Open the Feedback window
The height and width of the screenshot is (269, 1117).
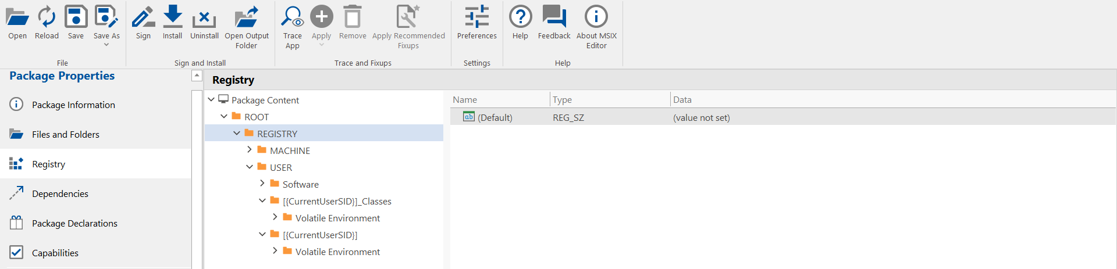[x=554, y=17]
